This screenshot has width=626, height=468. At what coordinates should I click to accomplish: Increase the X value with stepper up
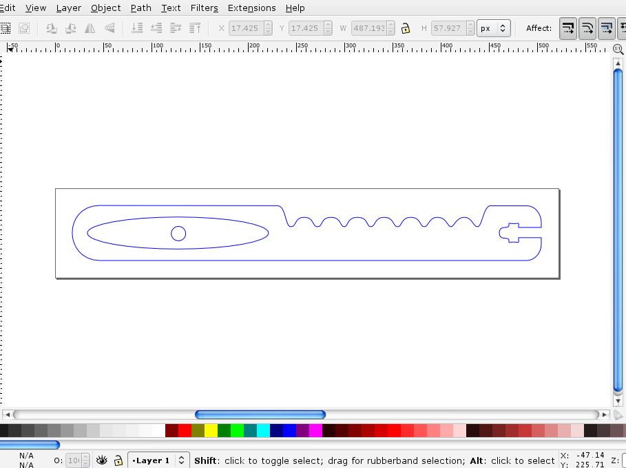[269, 25]
